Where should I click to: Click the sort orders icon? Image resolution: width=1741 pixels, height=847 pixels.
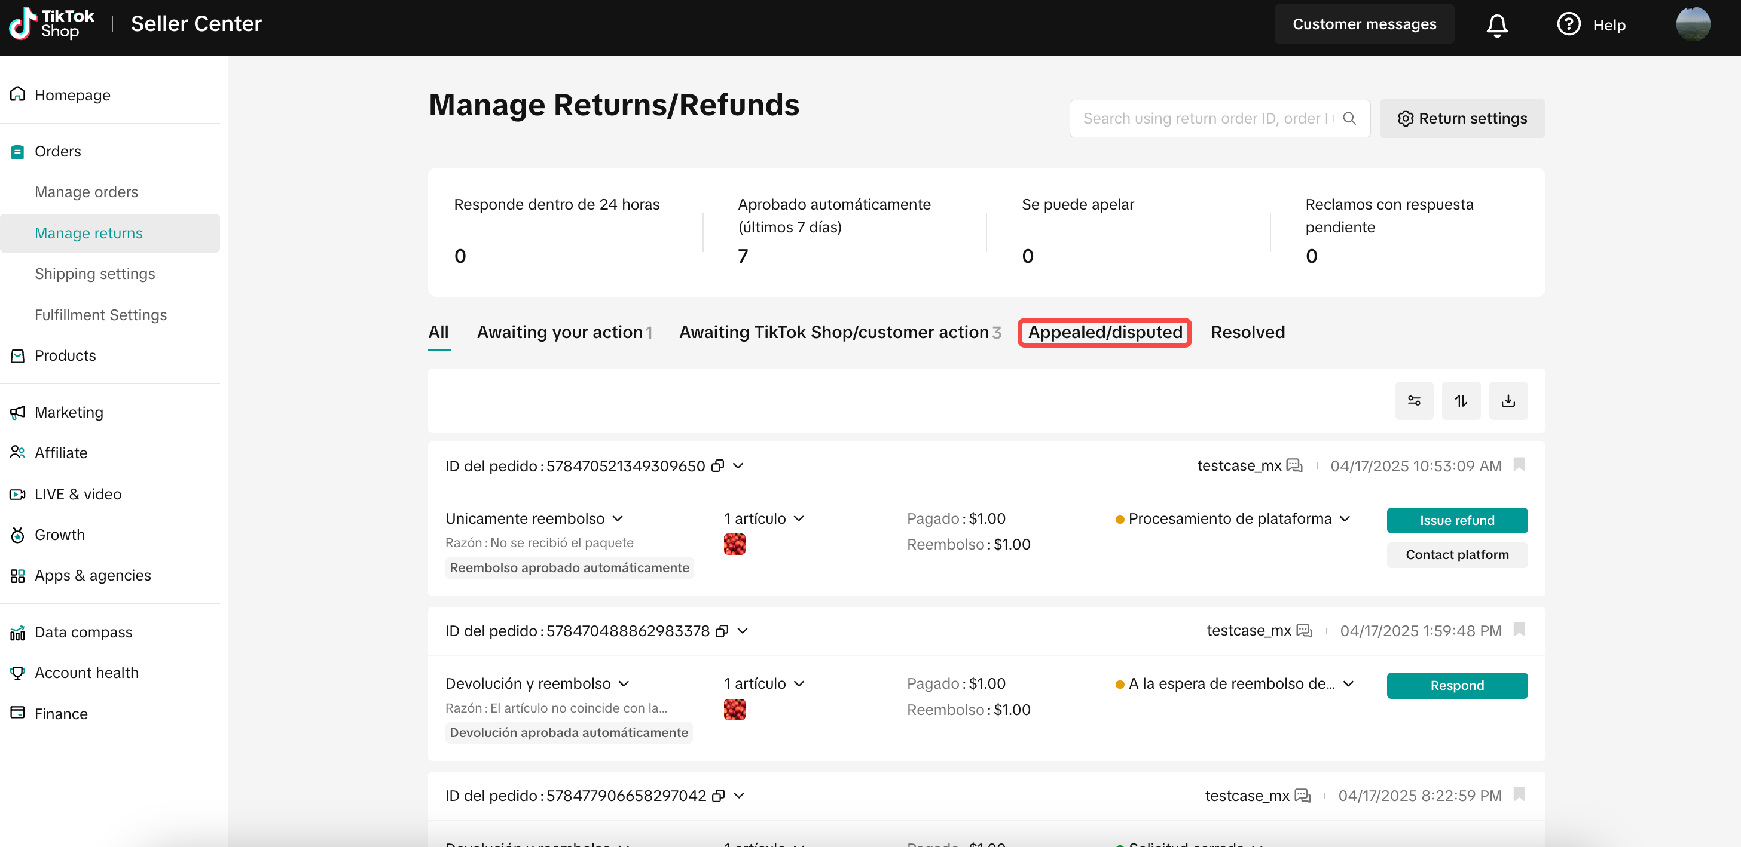[1461, 401]
